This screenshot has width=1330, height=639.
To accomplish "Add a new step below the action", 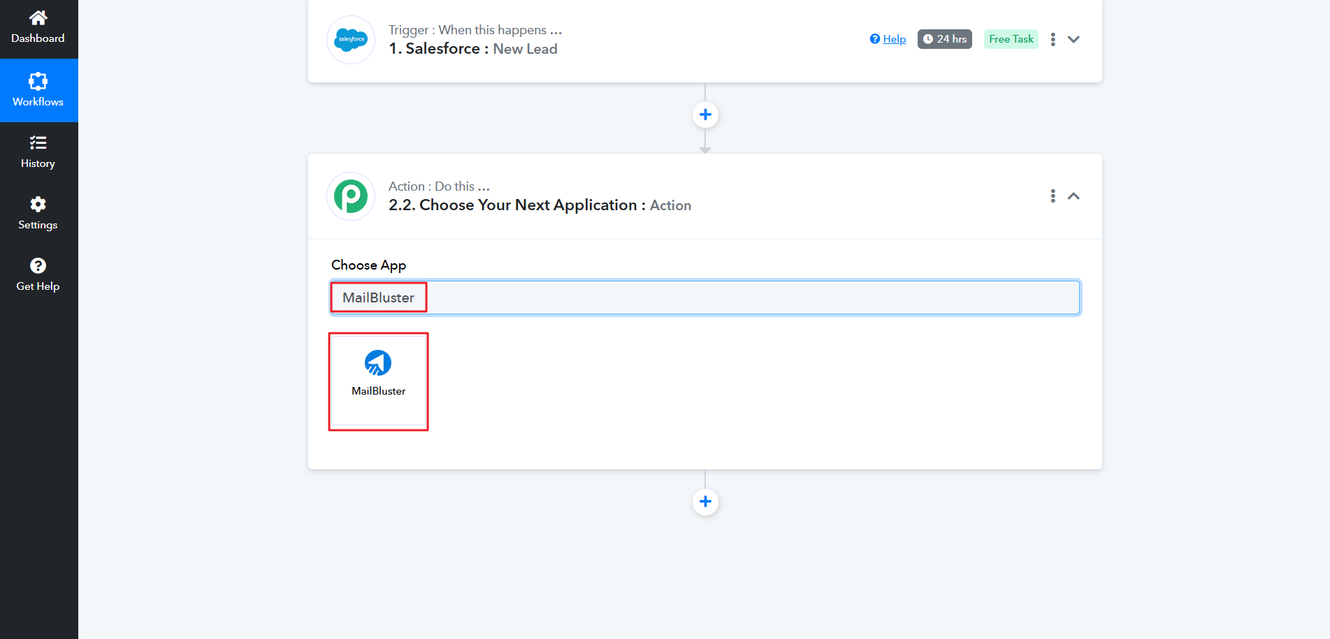I will click(x=705, y=501).
